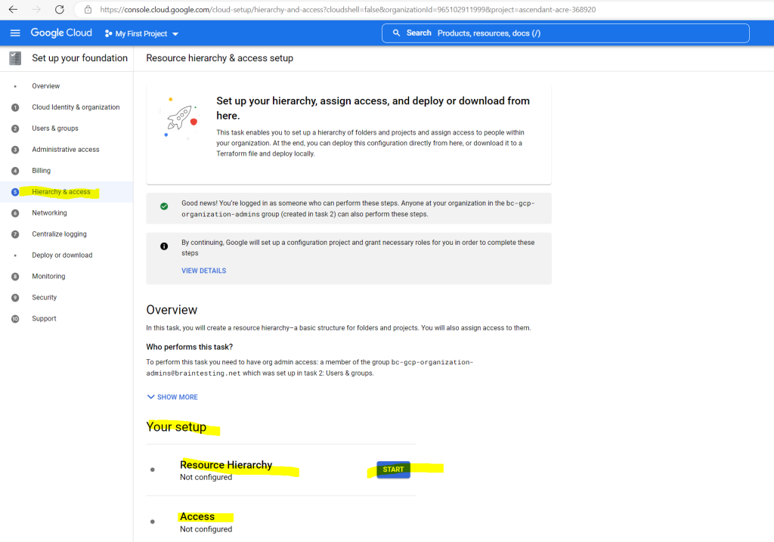Screen dimensions: 774x542
Task: Open Deploy or download in sidebar
Action: click(62, 256)
